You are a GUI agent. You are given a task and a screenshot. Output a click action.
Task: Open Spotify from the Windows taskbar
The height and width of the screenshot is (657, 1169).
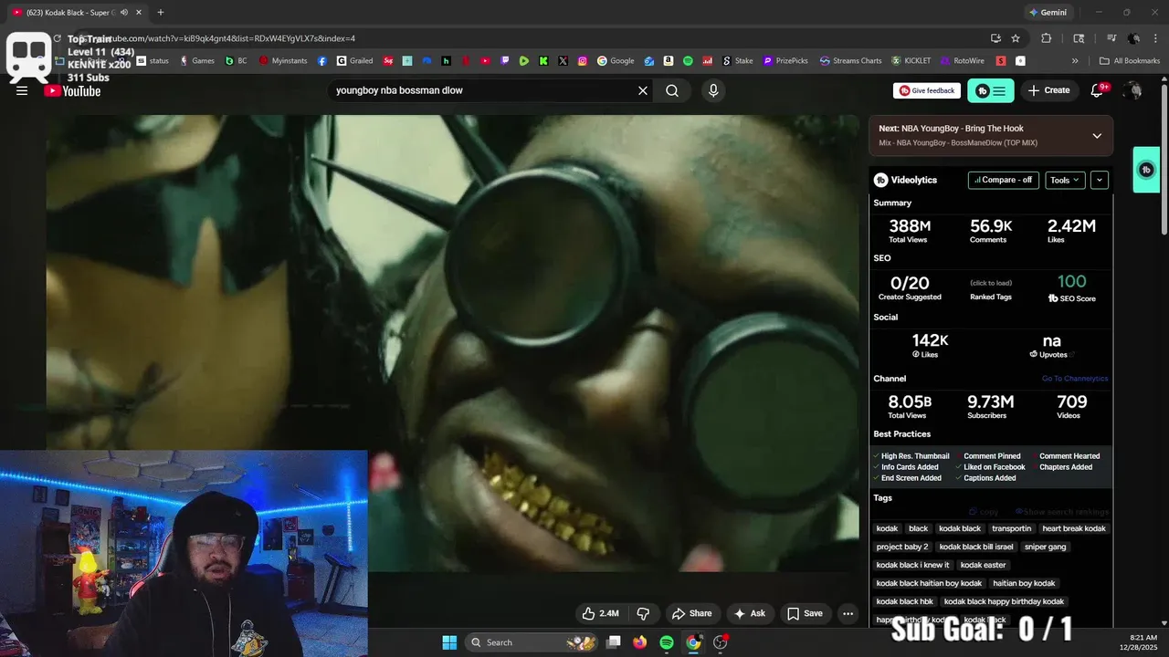667,642
